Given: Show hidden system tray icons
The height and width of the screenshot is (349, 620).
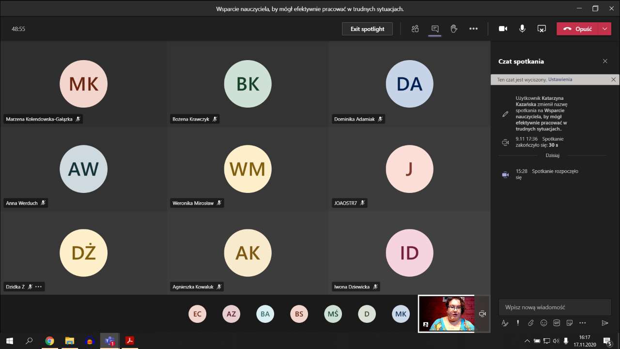Looking at the screenshot, I should (527, 341).
